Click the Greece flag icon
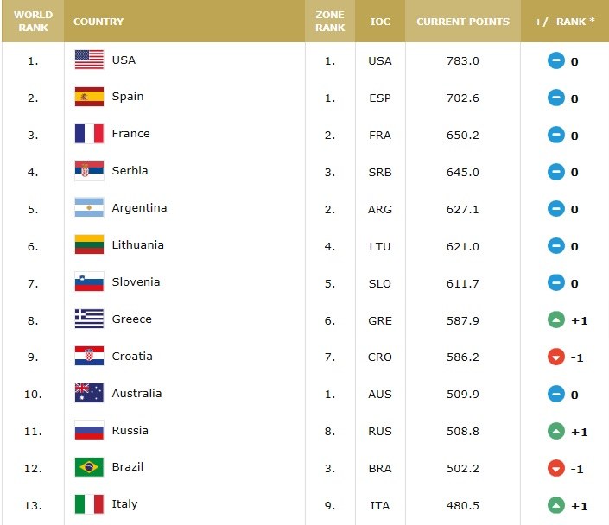The width and height of the screenshot is (609, 525). point(89,319)
